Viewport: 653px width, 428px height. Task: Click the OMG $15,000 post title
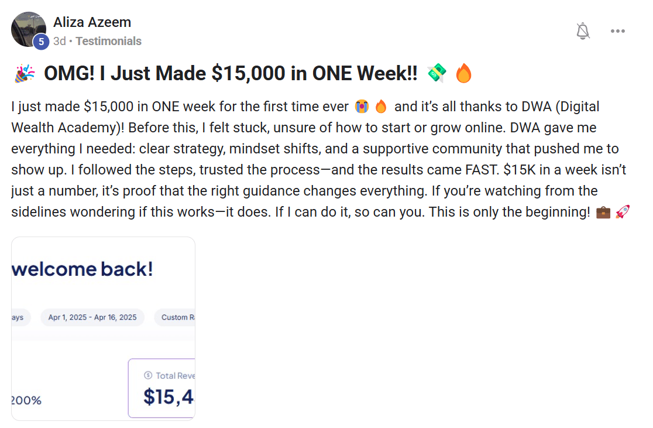[x=230, y=74]
